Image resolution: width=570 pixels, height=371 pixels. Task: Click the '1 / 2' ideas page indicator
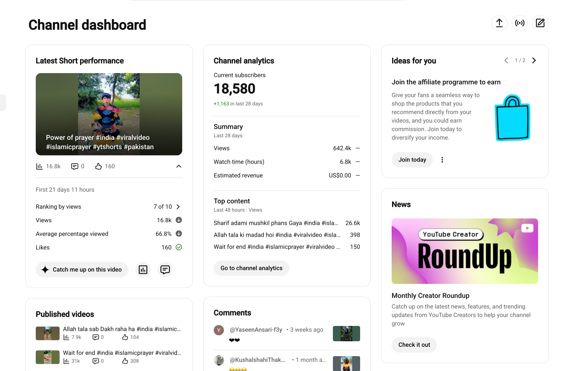click(x=520, y=60)
